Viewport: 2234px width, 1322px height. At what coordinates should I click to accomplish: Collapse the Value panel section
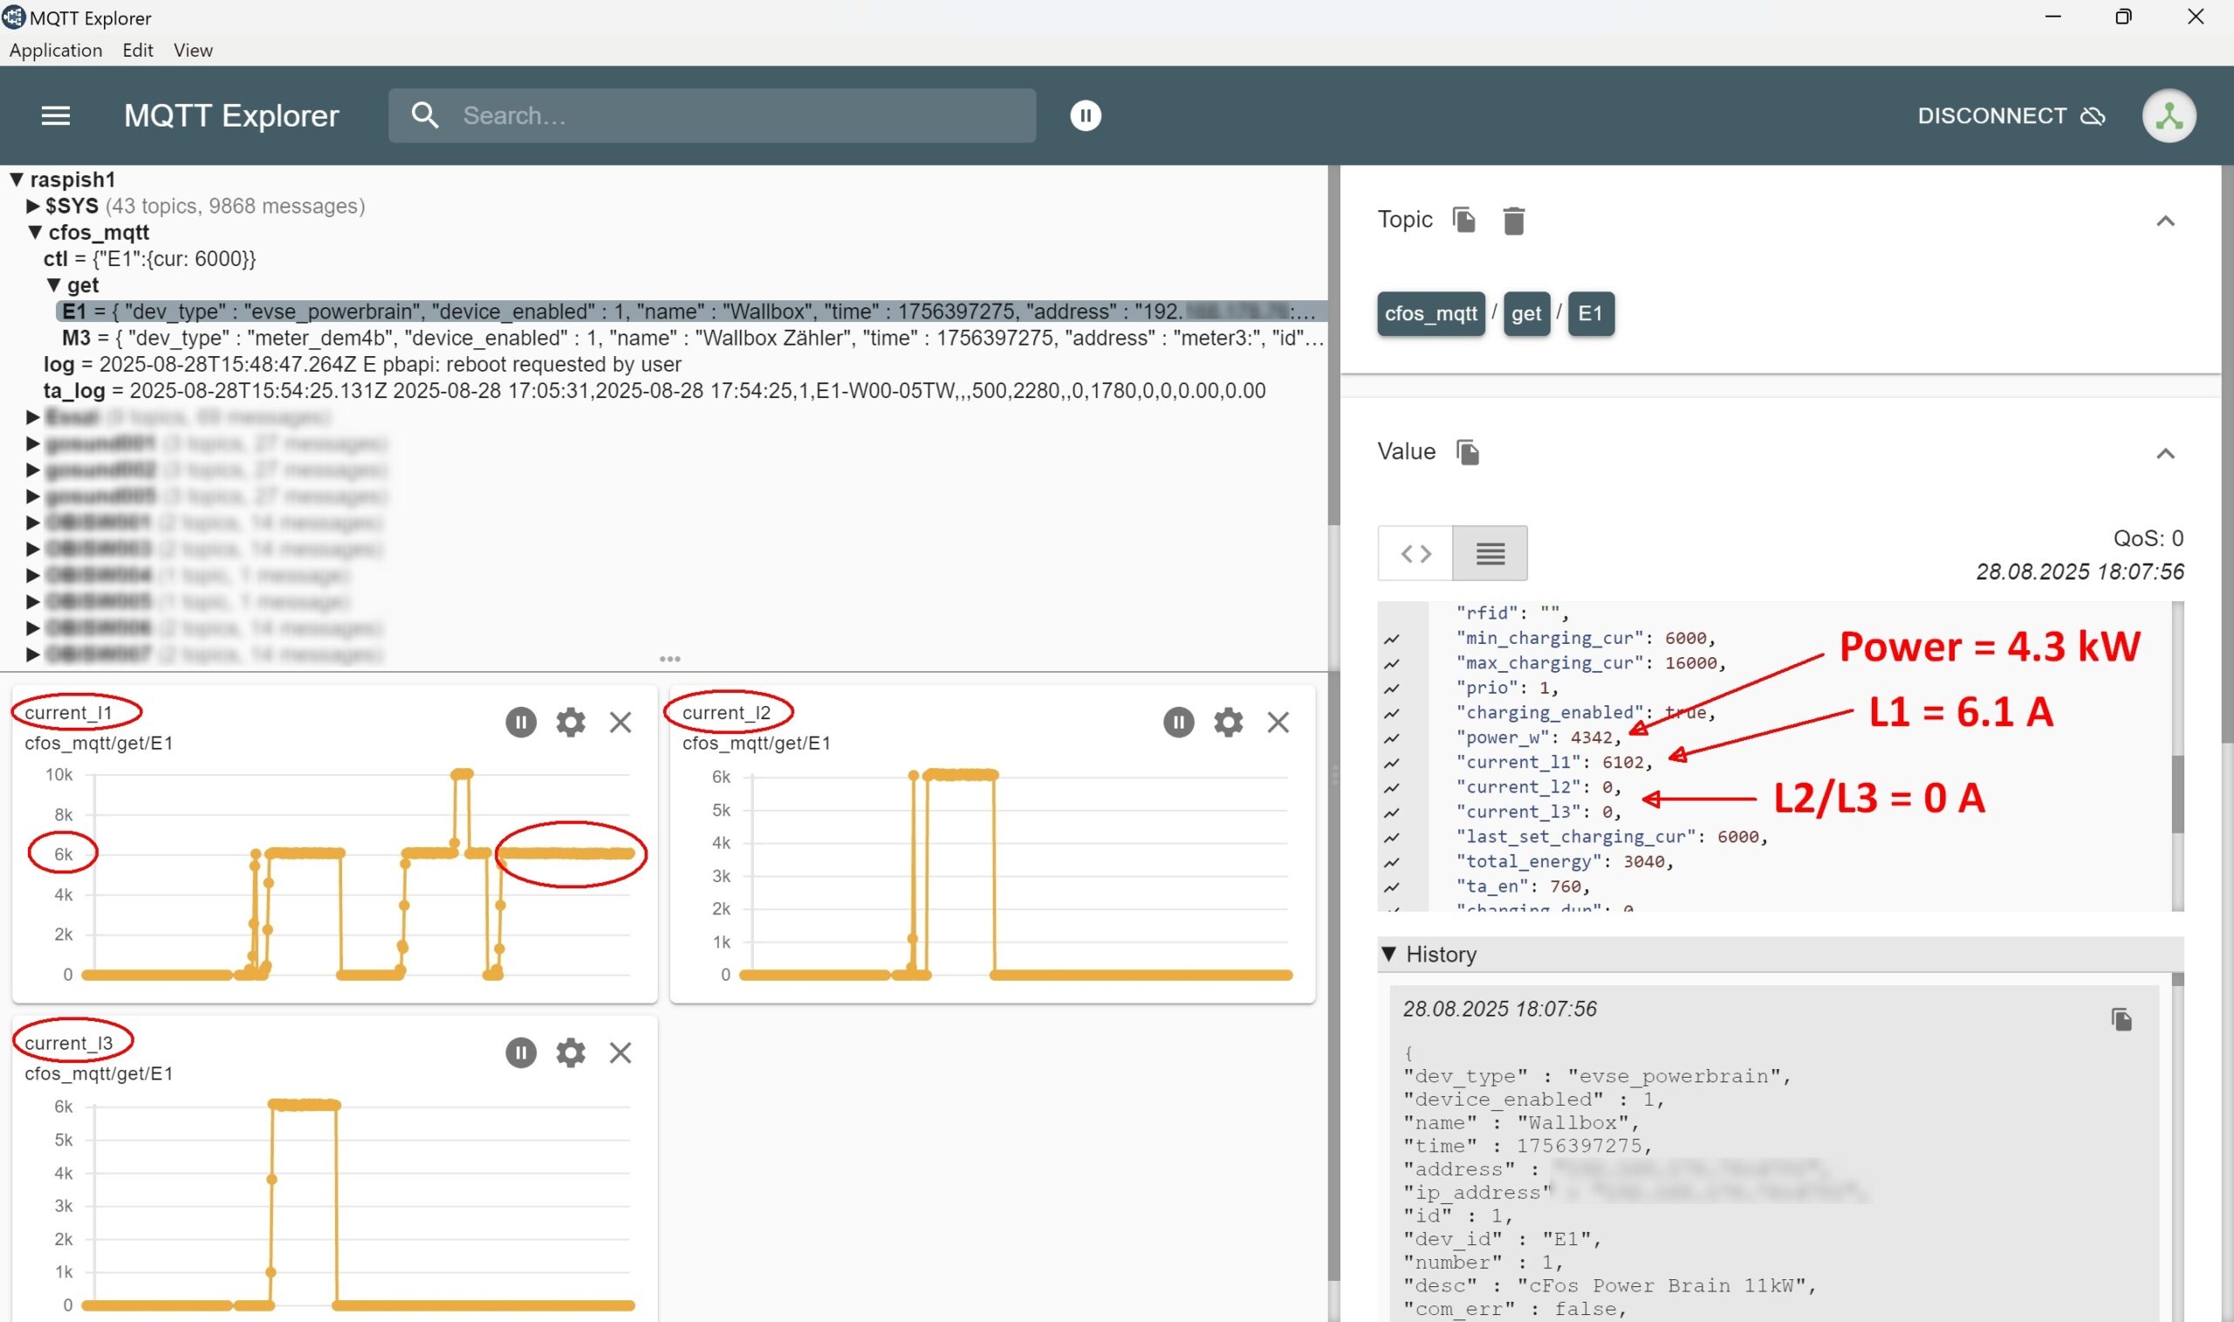click(x=2164, y=454)
